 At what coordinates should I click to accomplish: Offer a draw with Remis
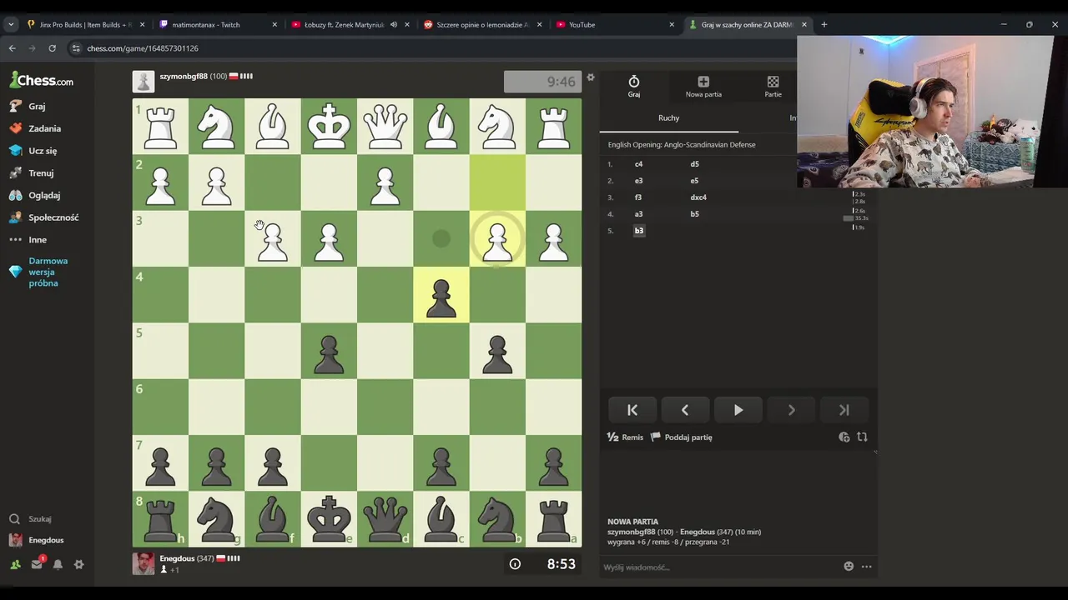click(x=626, y=437)
